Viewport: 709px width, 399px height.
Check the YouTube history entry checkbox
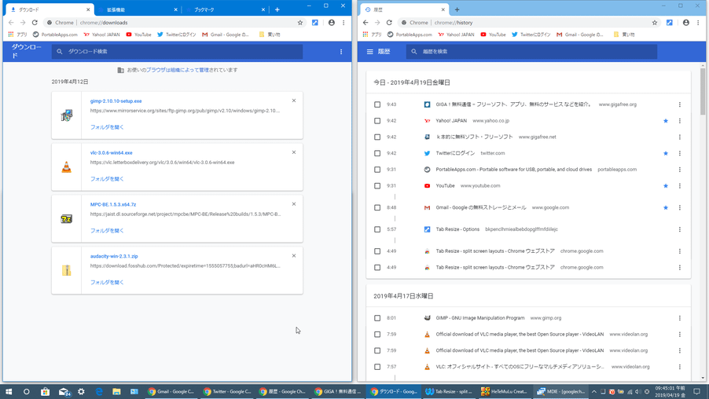click(377, 185)
